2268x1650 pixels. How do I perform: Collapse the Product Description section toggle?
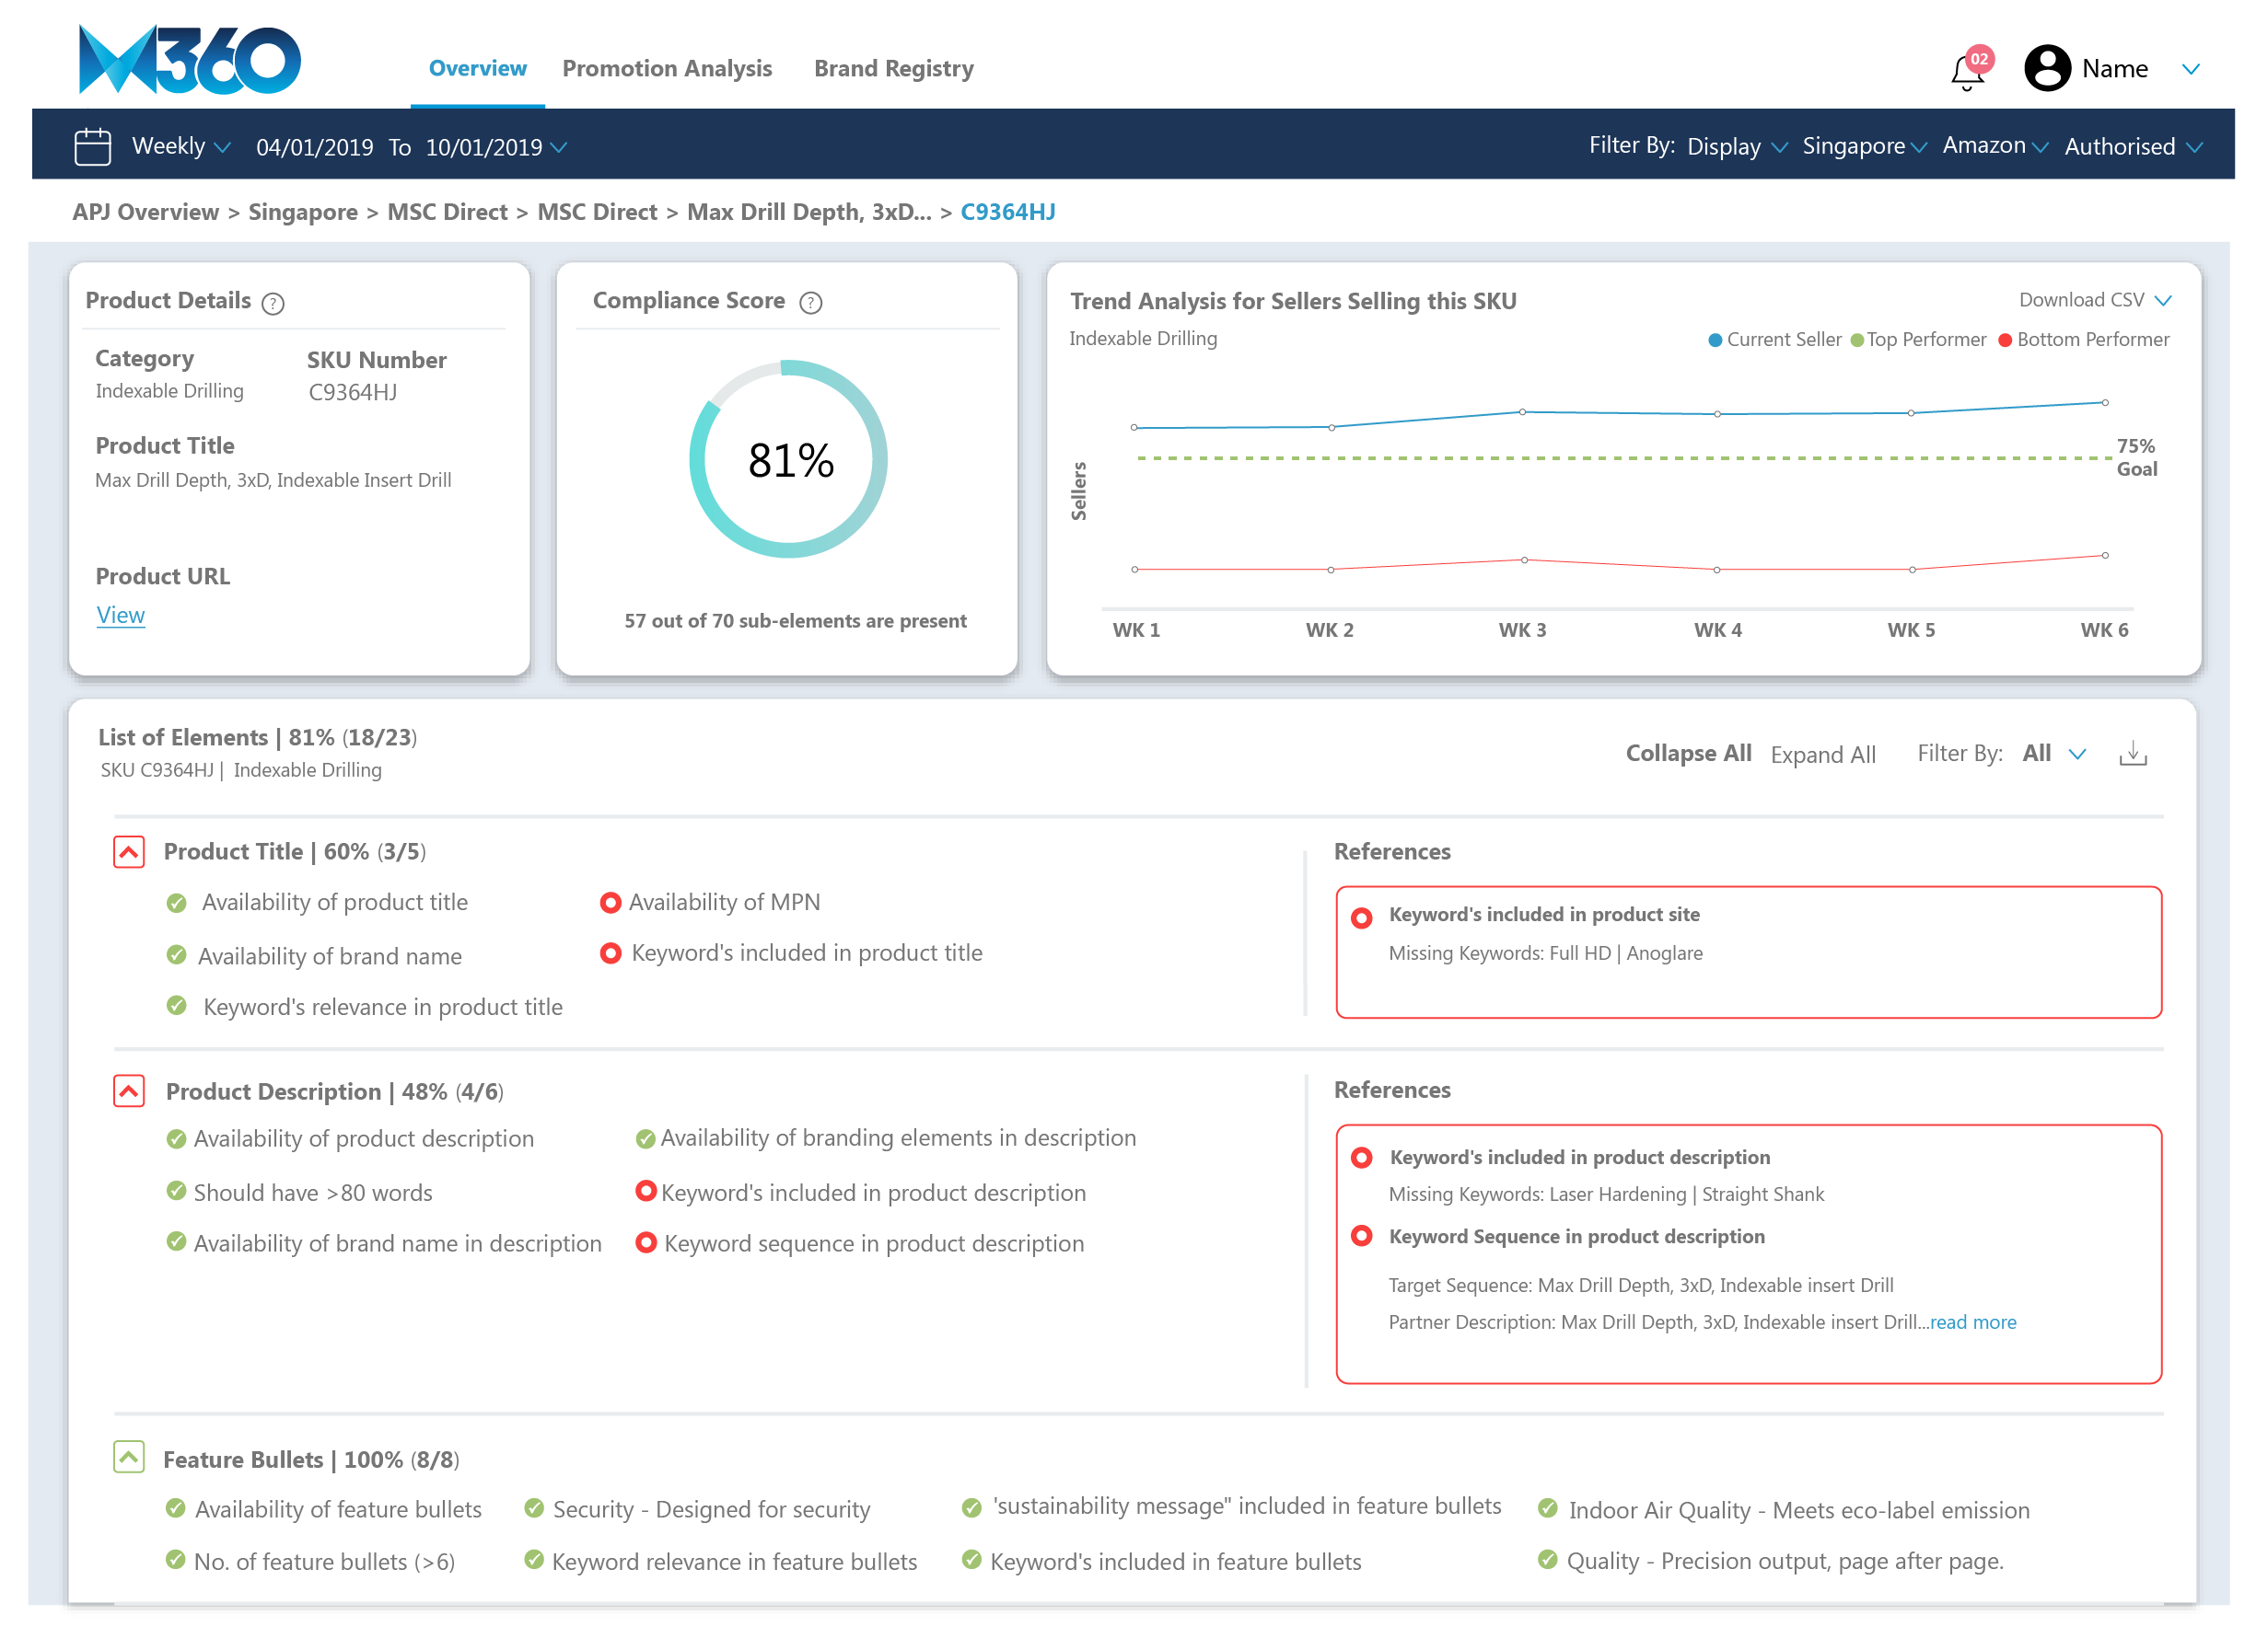tap(129, 1090)
